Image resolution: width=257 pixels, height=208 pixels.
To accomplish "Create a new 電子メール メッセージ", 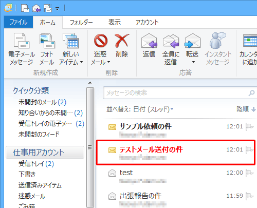I will [22, 49].
